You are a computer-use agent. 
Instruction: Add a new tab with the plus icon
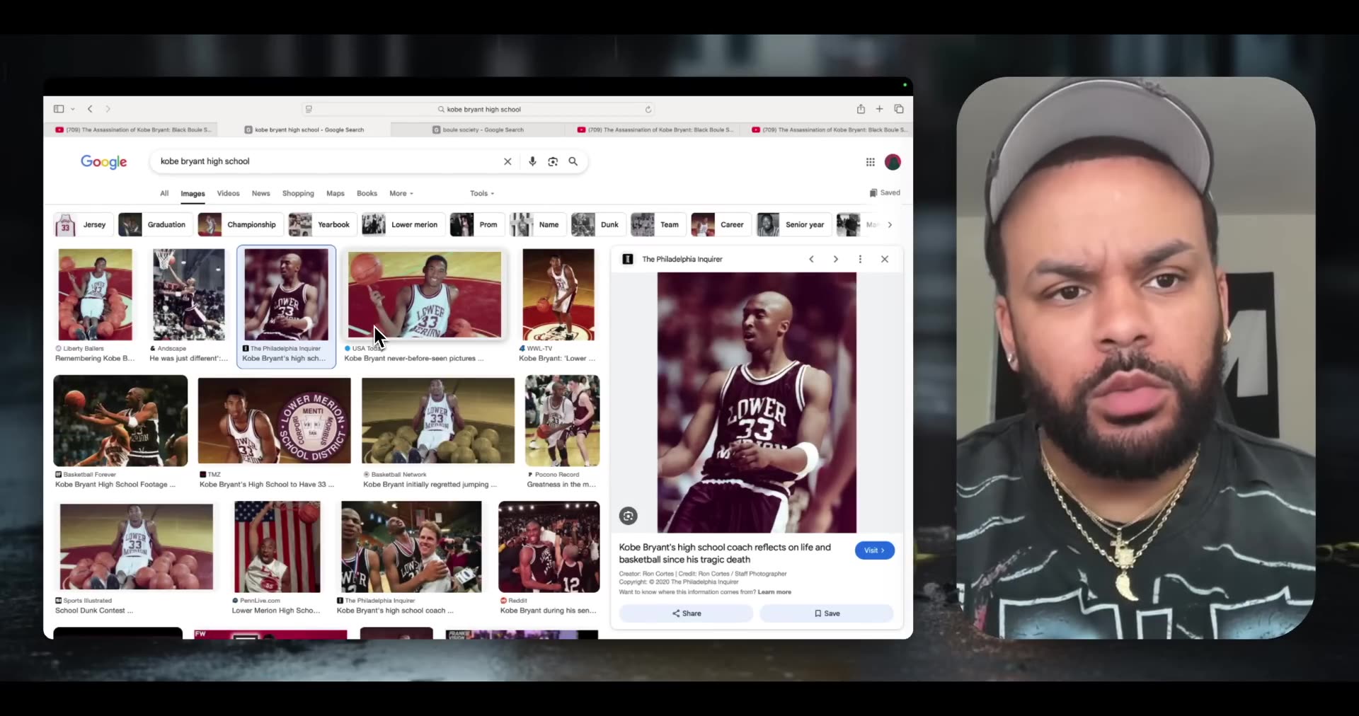879,109
